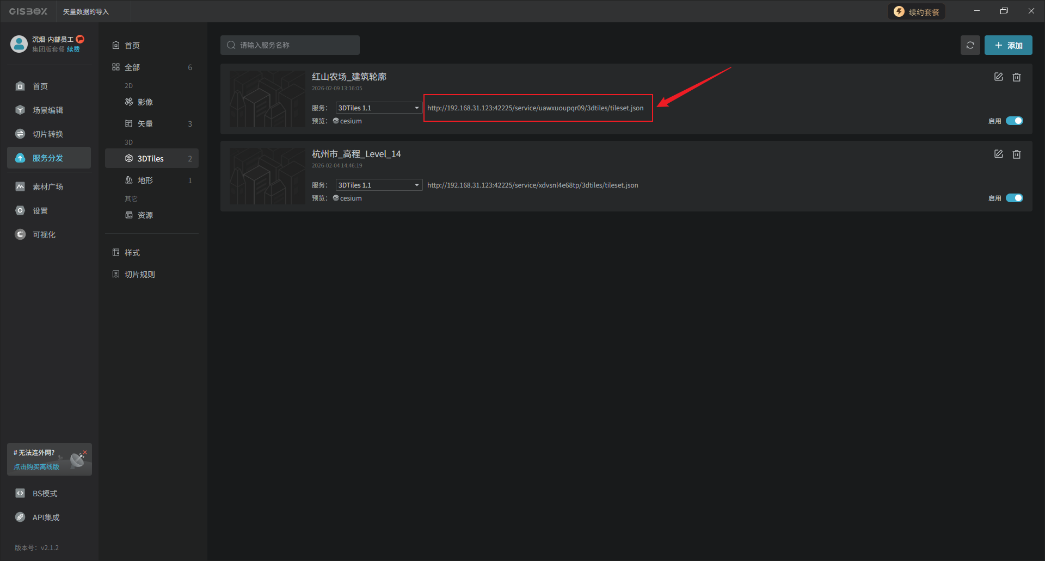Open service type dropdown for 杭州市_高程_Level_14
Screen dimensions: 1045x561
[379, 185]
